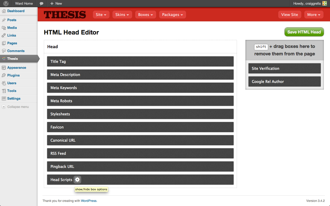Open the Appearance menu item
Viewport: 330px width, 206px height.
pyautogui.click(x=16, y=68)
